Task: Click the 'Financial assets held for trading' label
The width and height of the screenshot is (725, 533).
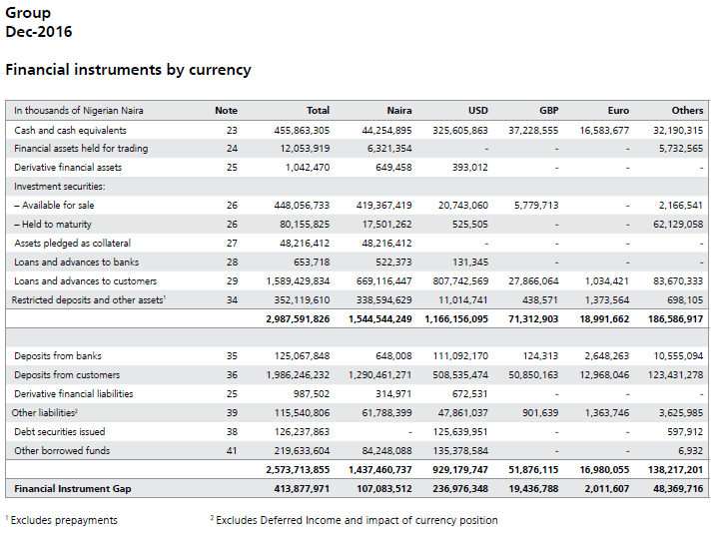Action: coord(81,149)
